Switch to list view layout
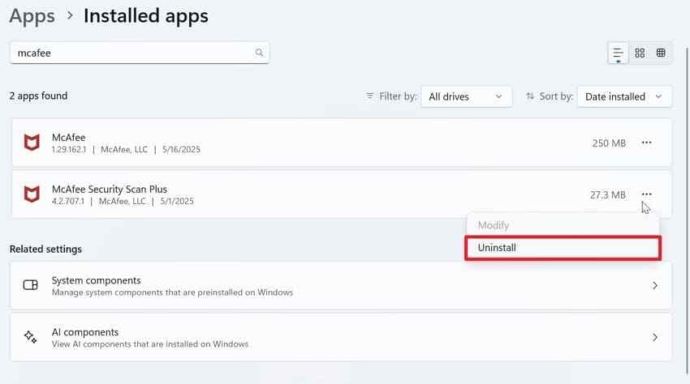The image size is (690, 384). tap(618, 53)
